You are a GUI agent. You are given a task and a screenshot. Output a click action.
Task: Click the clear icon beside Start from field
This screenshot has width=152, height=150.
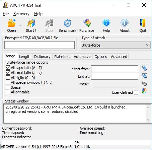[144, 68]
